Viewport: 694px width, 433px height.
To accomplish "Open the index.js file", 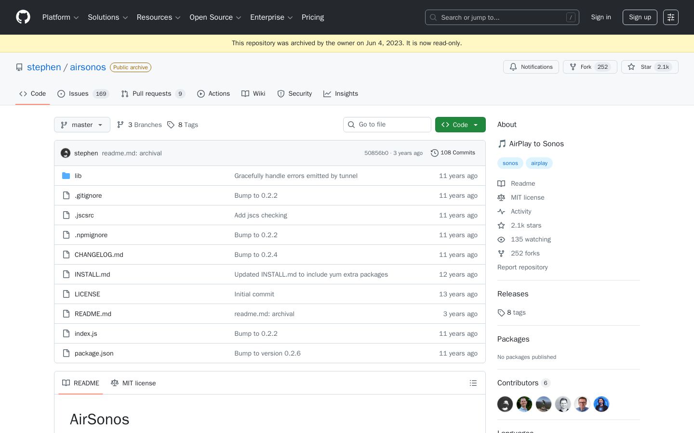I will (86, 333).
